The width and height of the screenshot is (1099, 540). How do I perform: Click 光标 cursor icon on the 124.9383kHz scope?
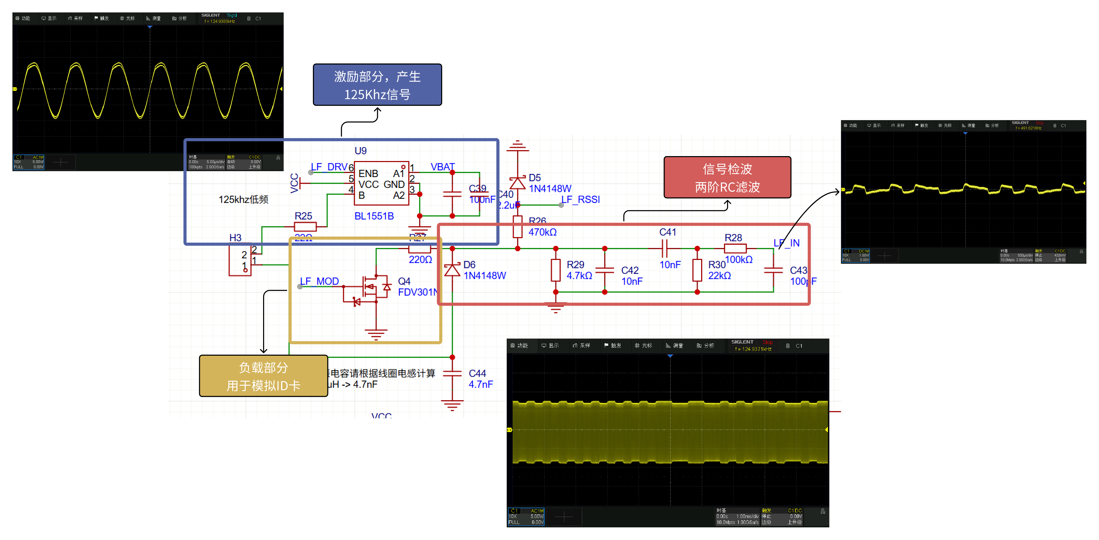tap(122, 18)
